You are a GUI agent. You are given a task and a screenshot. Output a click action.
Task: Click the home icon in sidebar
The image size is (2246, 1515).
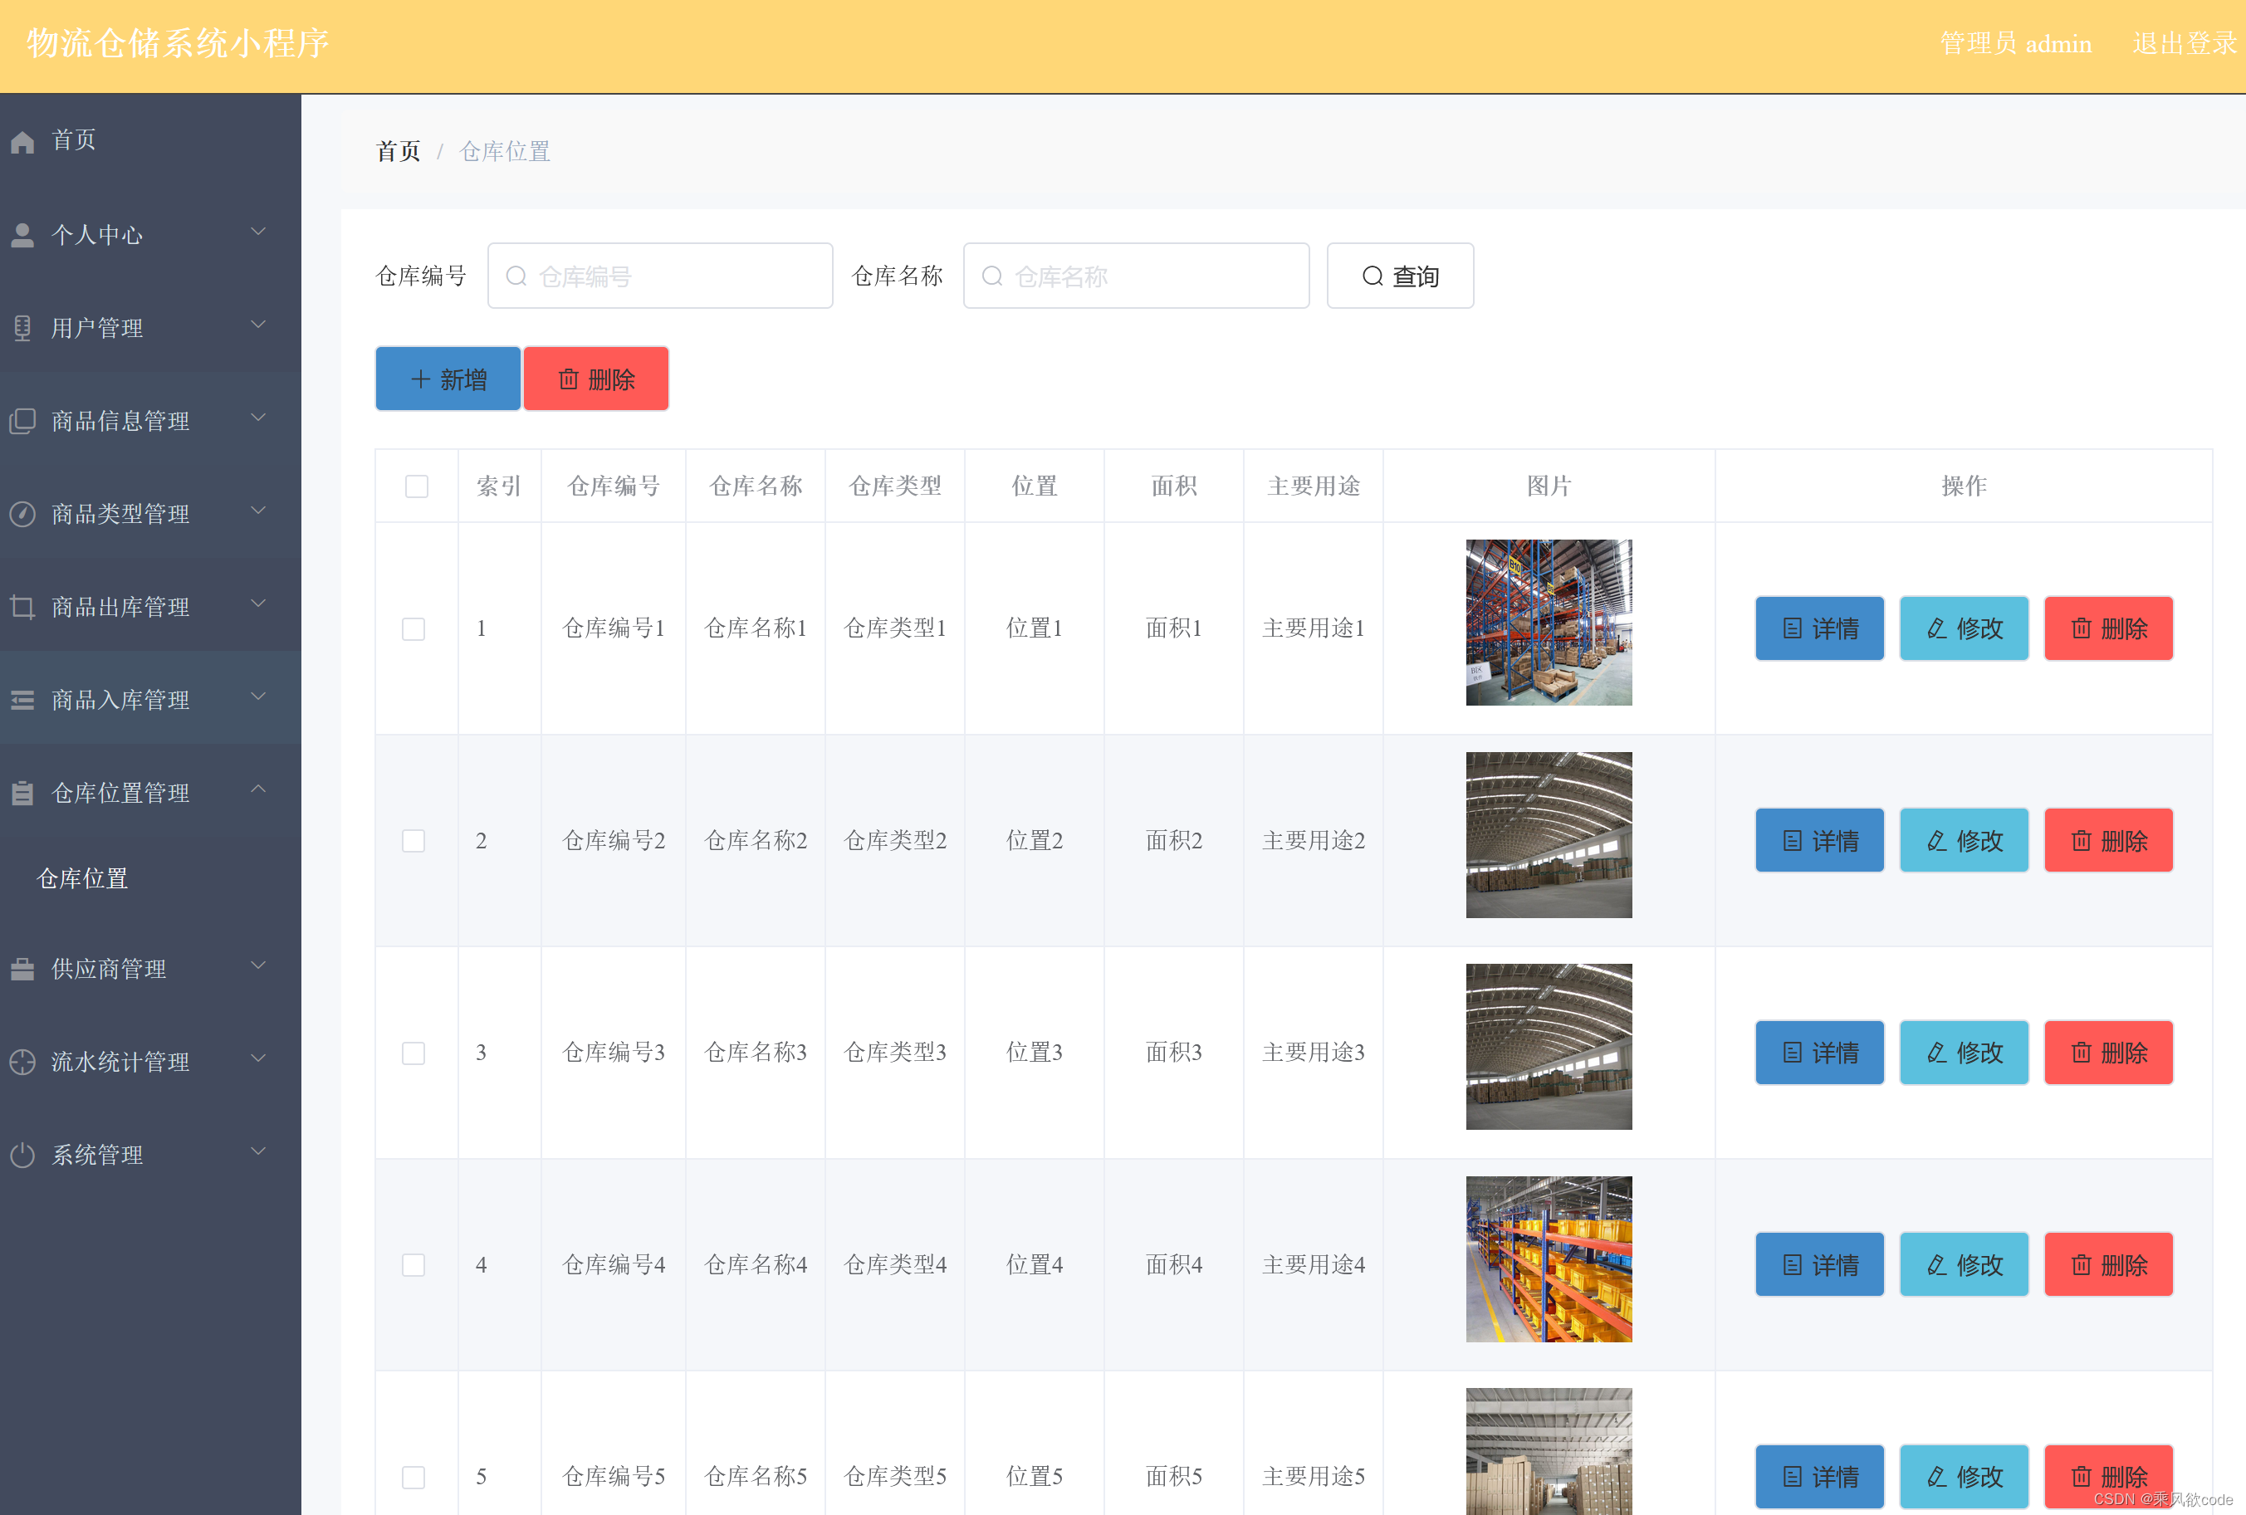pos(22,142)
